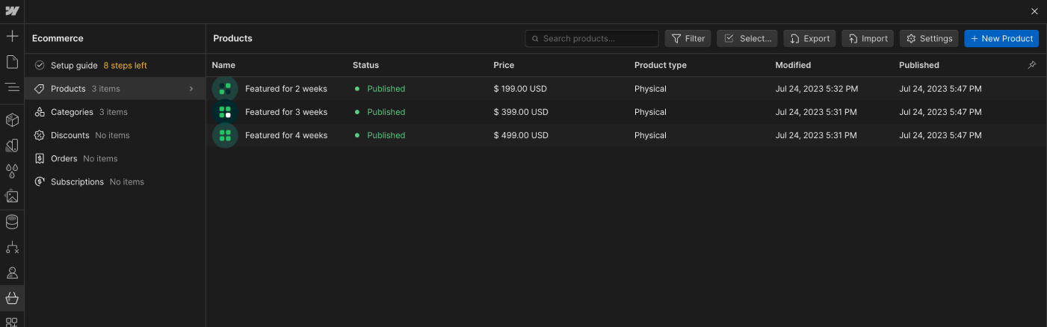Screen dimensions: 1047x327
Task: Click the Orders receipt icon
Action: (x=40, y=158)
